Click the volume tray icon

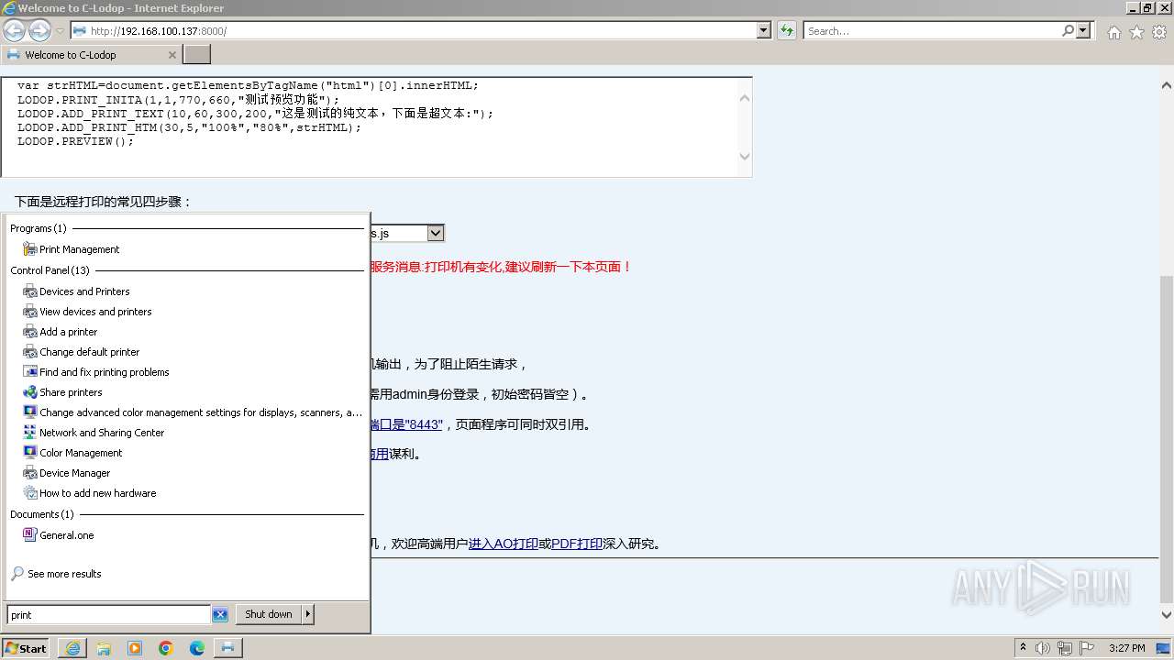point(1043,648)
